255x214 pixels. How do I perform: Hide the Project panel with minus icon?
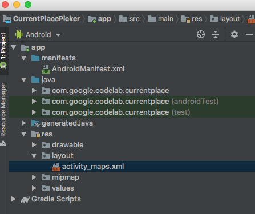[x=249, y=34]
